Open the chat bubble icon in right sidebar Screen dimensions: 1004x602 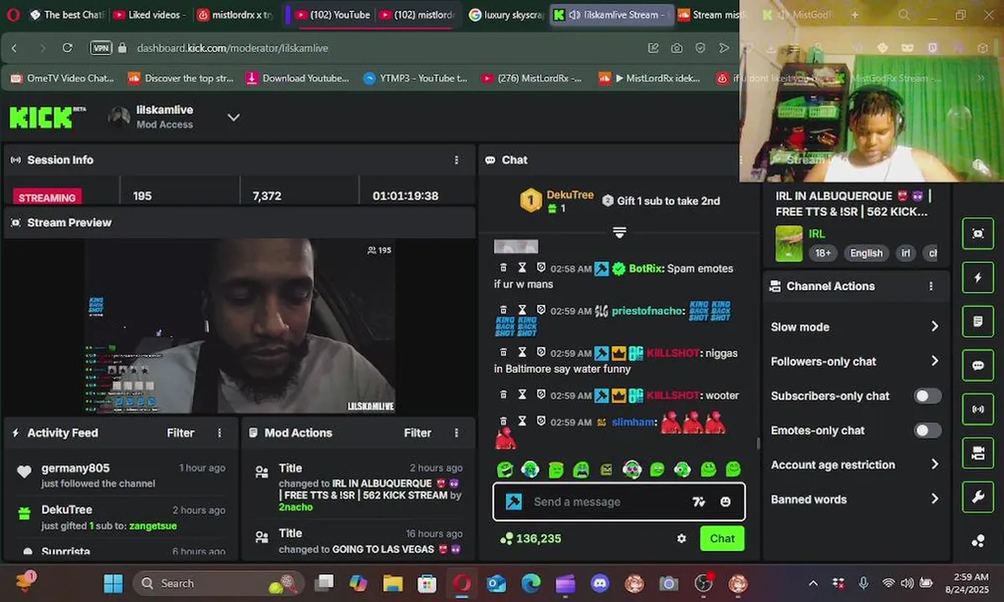978,365
